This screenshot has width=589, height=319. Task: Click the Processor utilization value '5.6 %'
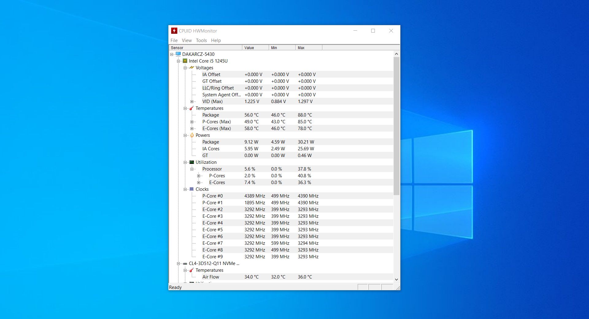coord(250,169)
